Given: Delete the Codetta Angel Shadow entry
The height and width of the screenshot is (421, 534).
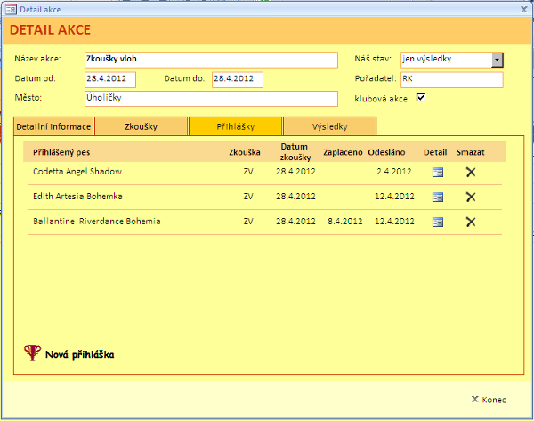Looking at the screenshot, I should coord(471,173).
